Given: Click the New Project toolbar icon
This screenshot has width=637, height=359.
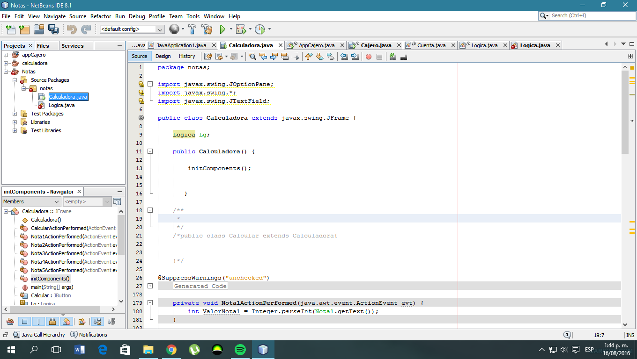Looking at the screenshot, I should [x=24, y=29].
